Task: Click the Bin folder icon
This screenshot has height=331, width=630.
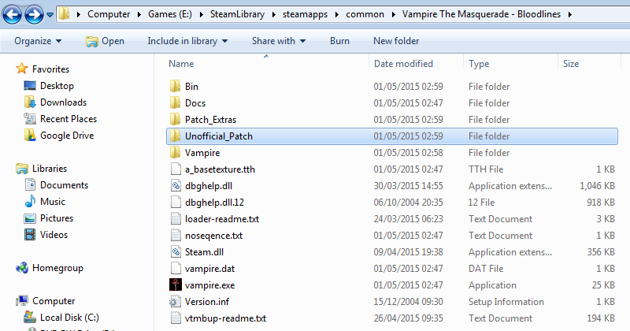Action: click(175, 86)
